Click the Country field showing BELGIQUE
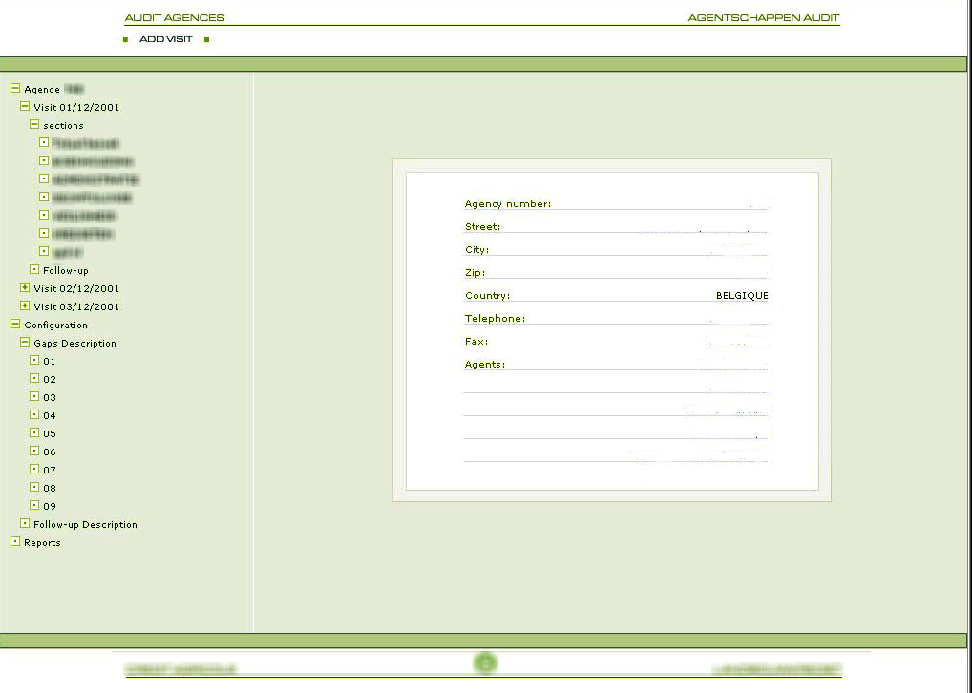The width and height of the screenshot is (972, 693). click(x=741, y=296)
